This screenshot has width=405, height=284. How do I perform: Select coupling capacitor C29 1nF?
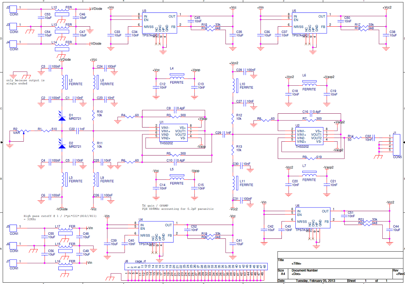pyautogui.click(x=223, y=134)
